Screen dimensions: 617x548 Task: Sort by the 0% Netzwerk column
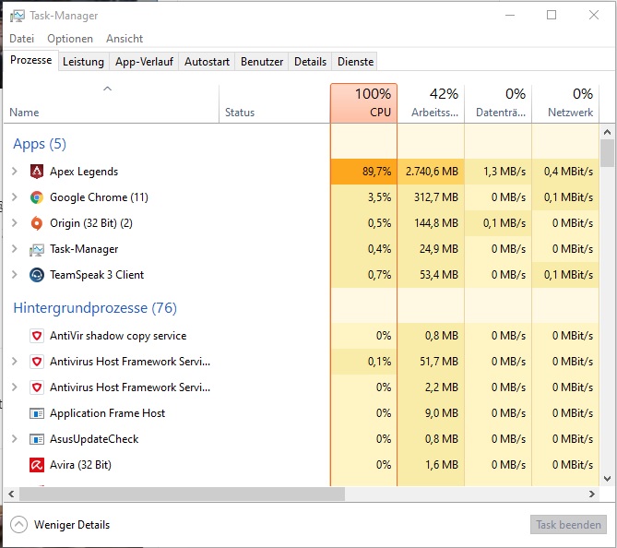tap(565, 103)
